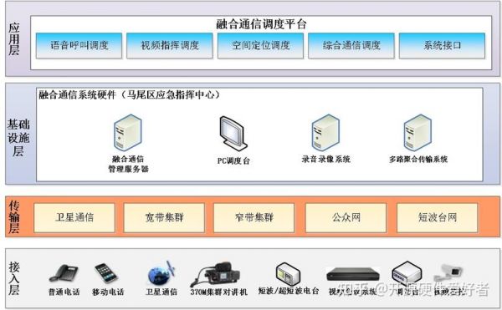Select the black video conference box icon
This screenshot has height=310, width=502.
tap(352, 275)
